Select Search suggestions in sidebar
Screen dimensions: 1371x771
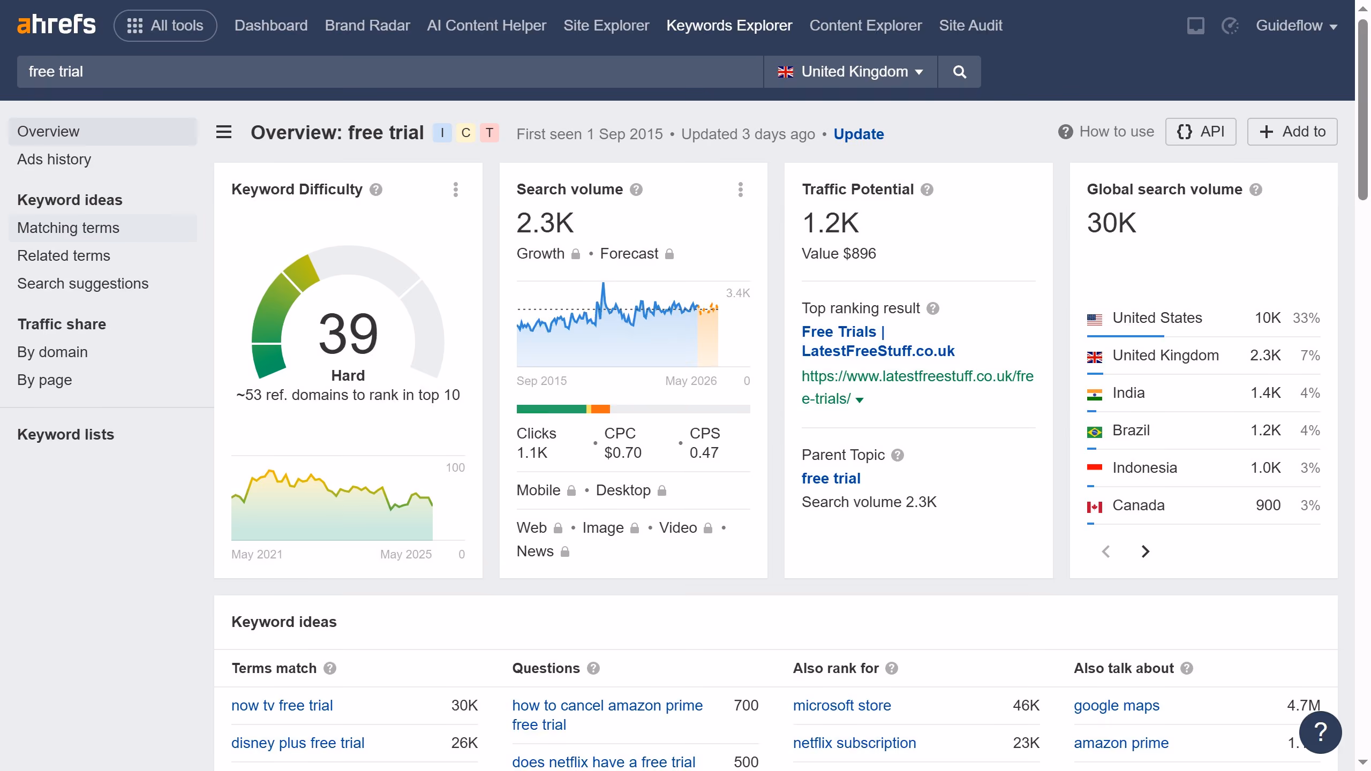tap(103, 284)
